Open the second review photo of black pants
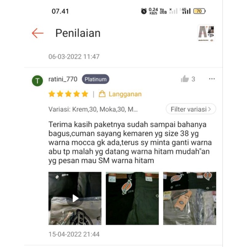This screenshot has height=247, width=247. [x=132, y=198]
